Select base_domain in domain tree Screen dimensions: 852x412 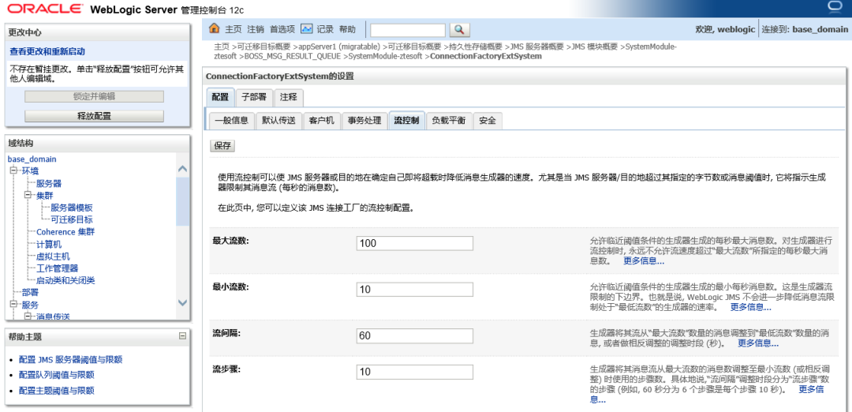(x=32, y=159)
